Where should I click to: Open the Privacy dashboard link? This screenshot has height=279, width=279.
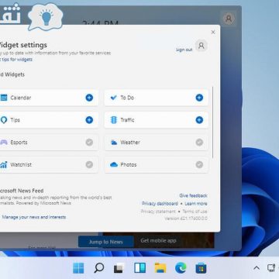(160, 204)
